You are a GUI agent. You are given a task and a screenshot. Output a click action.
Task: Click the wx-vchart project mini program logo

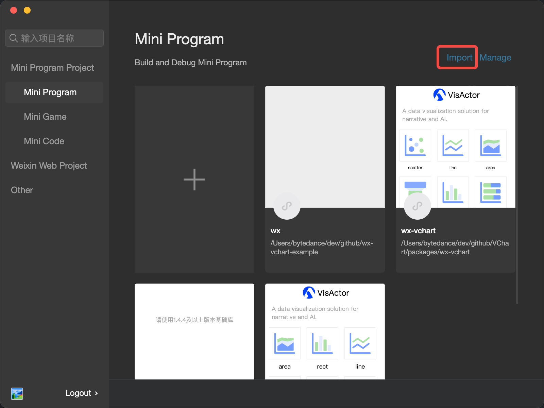418,206
